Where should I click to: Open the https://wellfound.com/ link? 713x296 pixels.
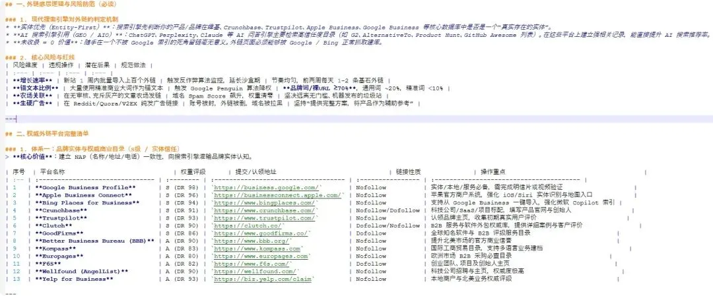pos(255,272)
